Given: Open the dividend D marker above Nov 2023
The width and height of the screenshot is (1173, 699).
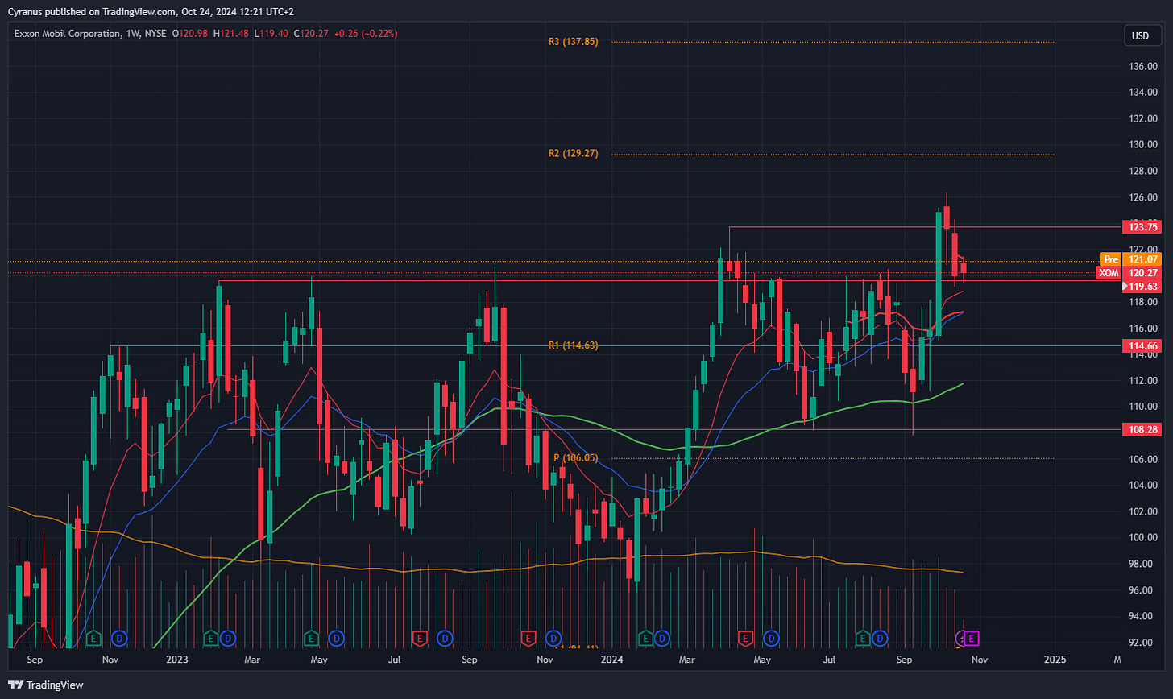Looking at the screenshot, I should tap(553, 639).
